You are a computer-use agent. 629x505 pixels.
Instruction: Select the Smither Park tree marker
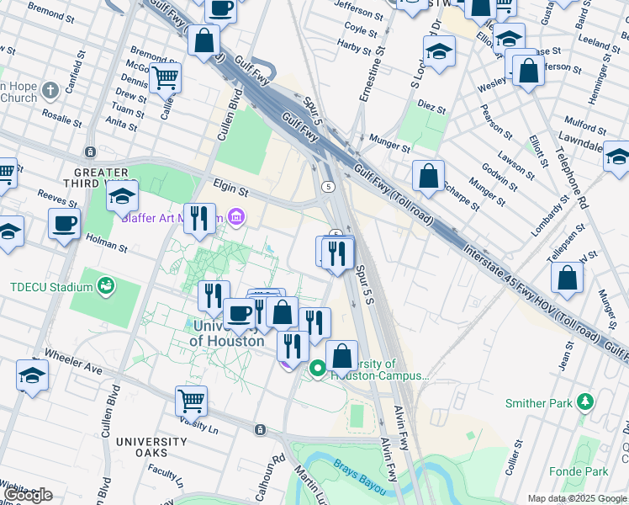(x=586, y=402)
